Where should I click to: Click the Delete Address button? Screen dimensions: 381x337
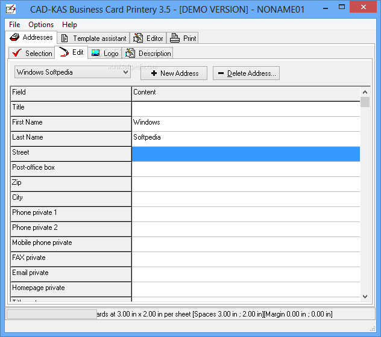click(246, 73)
